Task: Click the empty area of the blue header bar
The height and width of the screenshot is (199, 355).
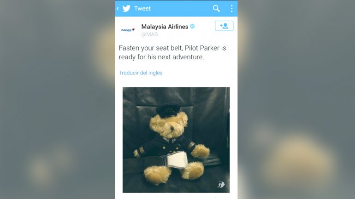Action: (181, 9)
